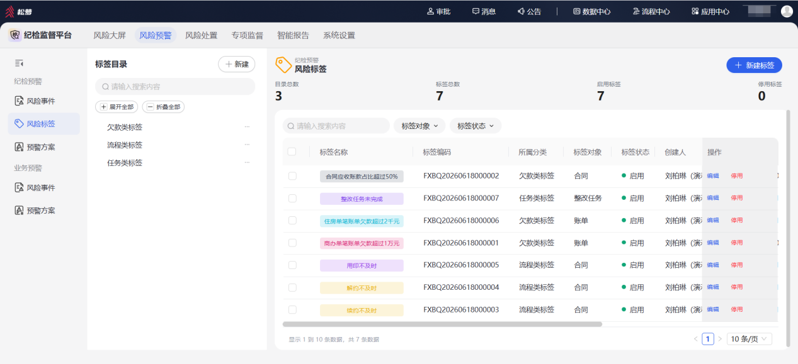Screen dimensions: 798x364
Task: Open more options for 欠款类标签
Action: (247, 127)
